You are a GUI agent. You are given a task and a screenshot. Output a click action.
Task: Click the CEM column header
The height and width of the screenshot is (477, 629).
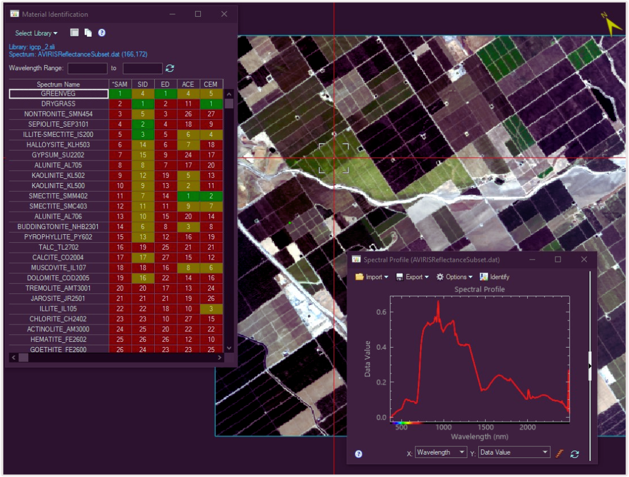click(211, 84)
